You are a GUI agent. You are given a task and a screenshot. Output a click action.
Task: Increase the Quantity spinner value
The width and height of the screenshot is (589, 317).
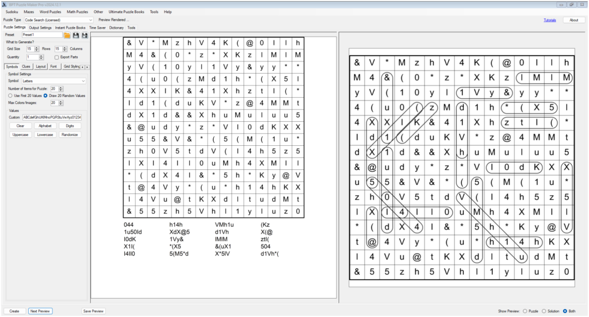pos(41,56)
